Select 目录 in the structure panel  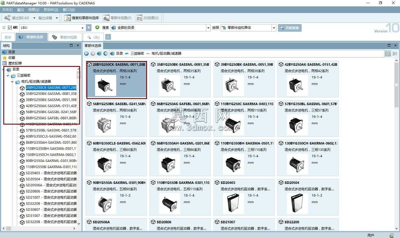tap(41, 52)
